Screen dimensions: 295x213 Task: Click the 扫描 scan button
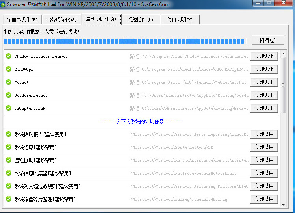coord(267,40)
